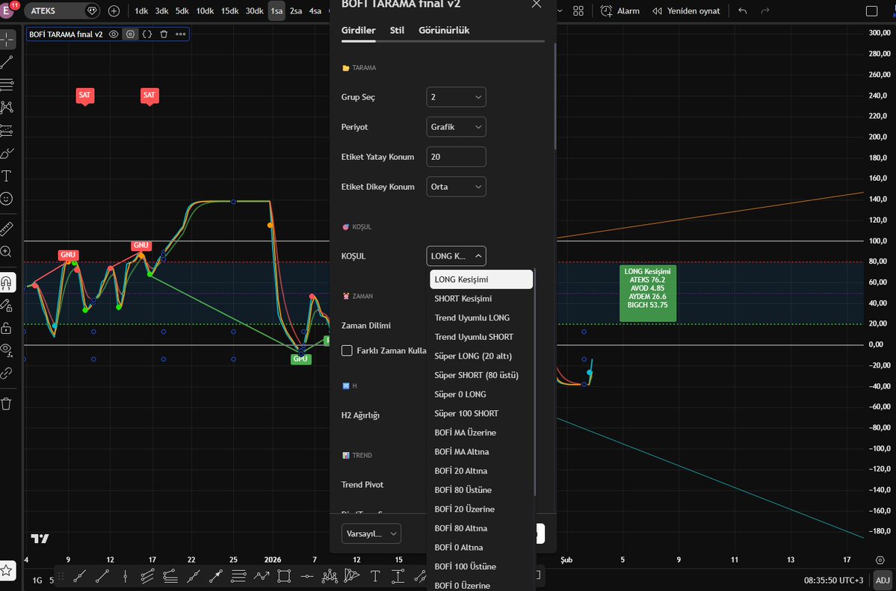Viewport: 896px width, 591px height.
Task: Select the 1sa timeframe
Action: [x=276, y=11]
